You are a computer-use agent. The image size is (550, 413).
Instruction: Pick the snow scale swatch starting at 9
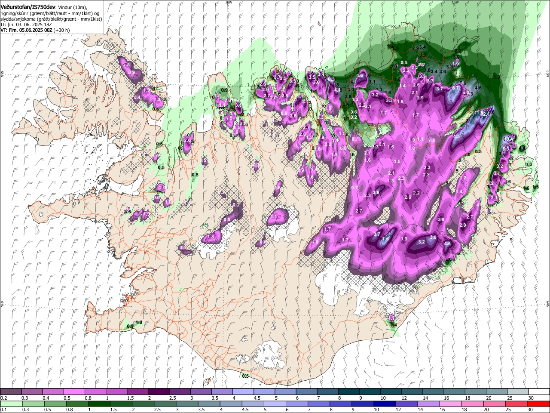pyautogui.click(x=369, y=391)
